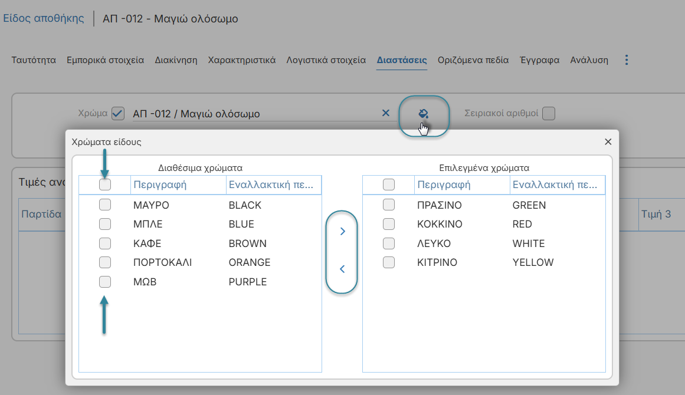The image size is (685, 395).
Task: Toggle the Χρώμα checkbox
Action: click(x=118, y=113)
